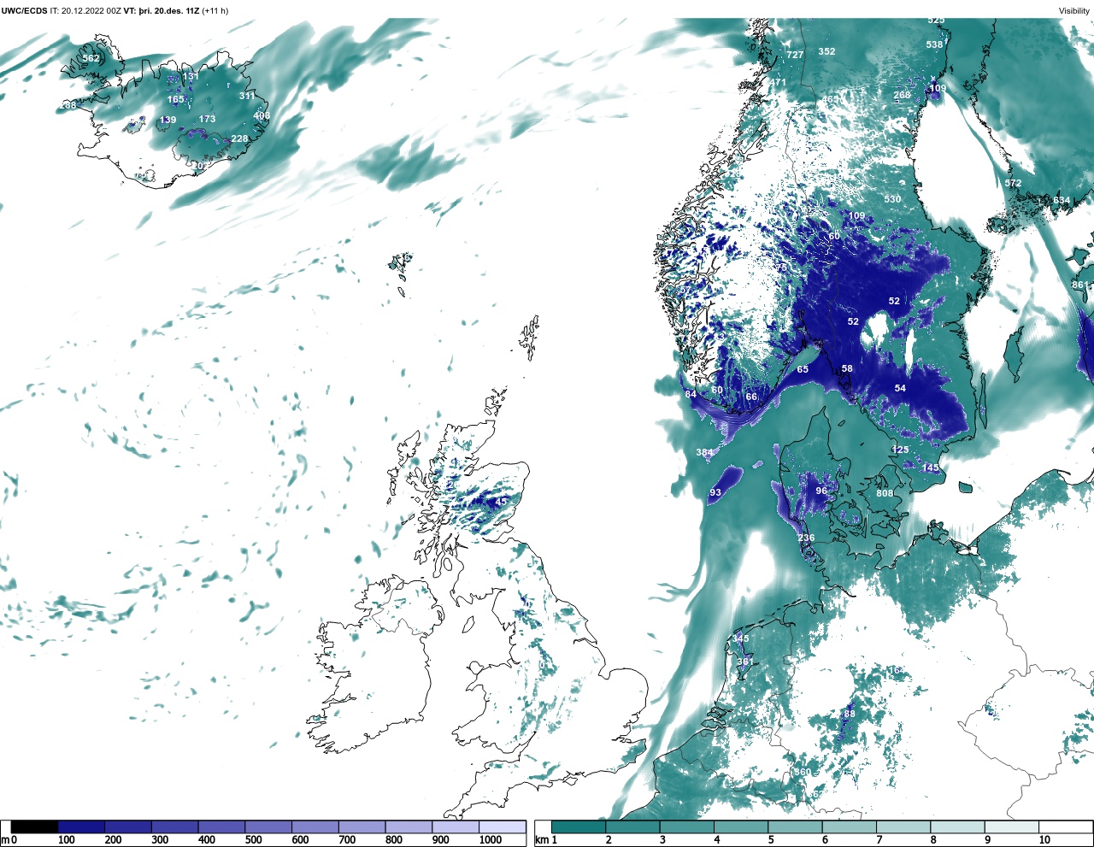The height and width of the screenshot is (847, 1094).
Task: Click the map value '93' west of Denmark
Action: click(715, 493)
